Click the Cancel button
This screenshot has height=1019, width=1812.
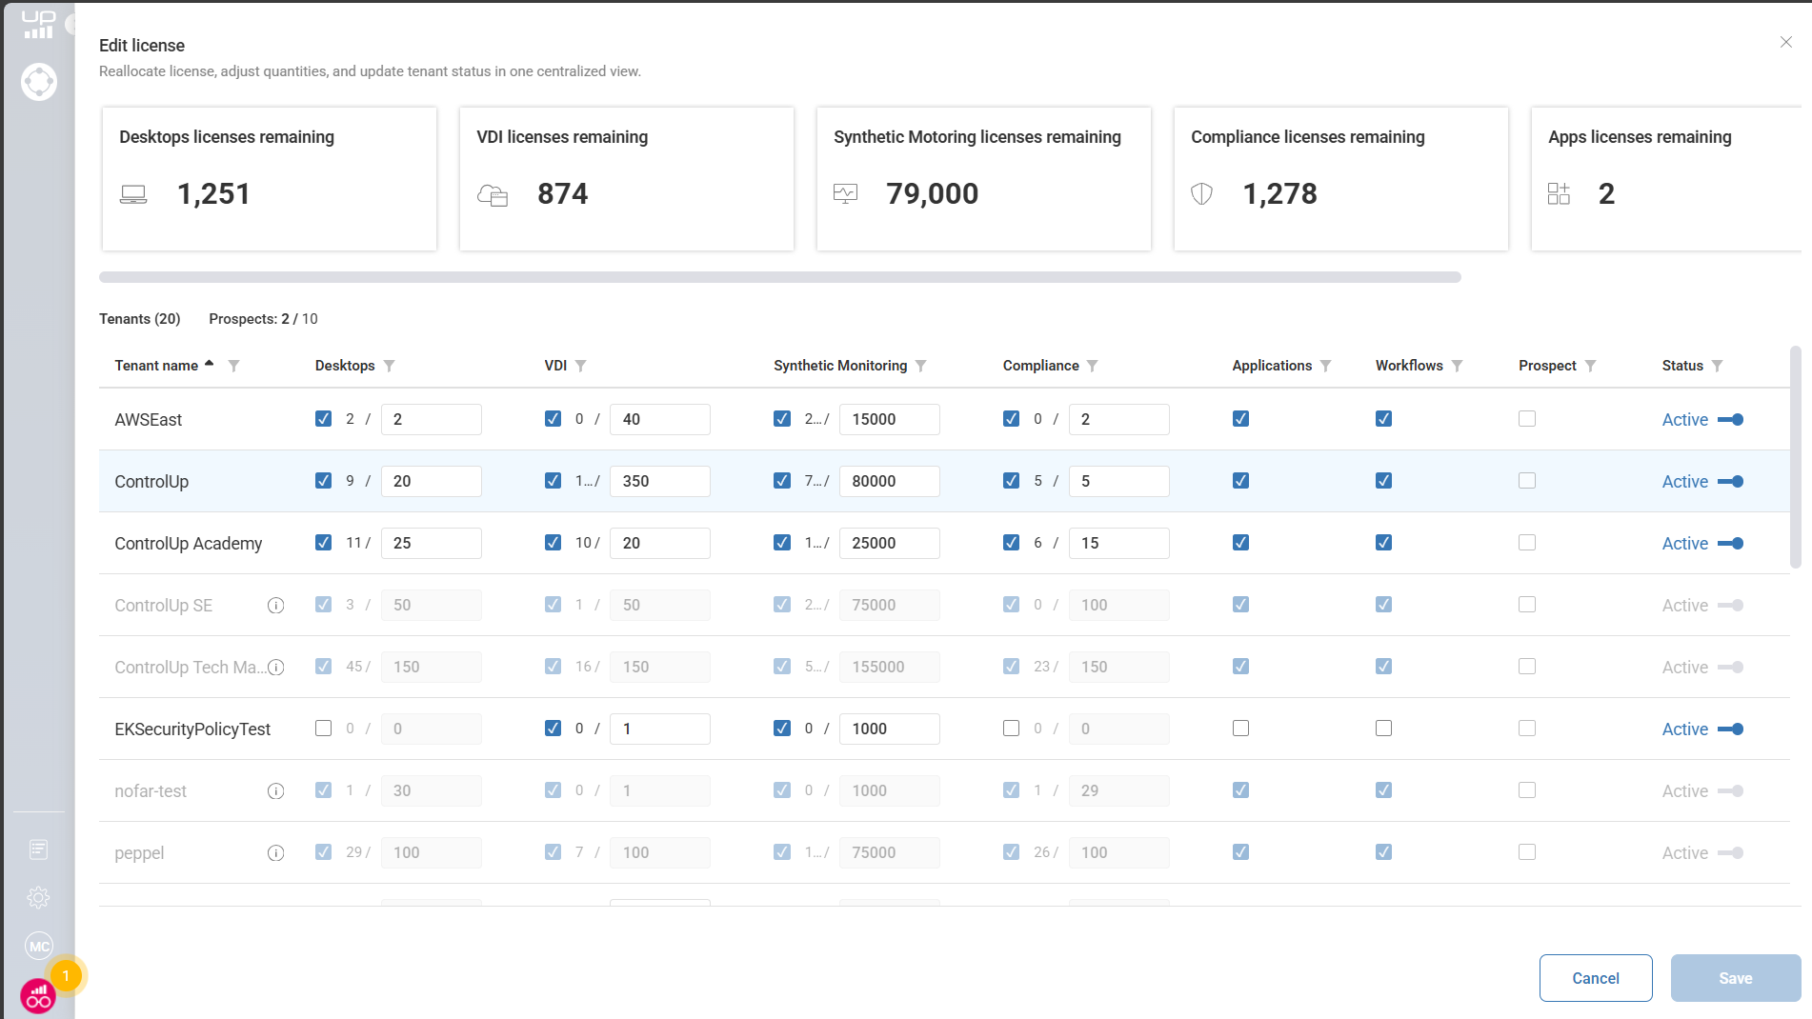pyautogui.click(x=1595, y=978)
